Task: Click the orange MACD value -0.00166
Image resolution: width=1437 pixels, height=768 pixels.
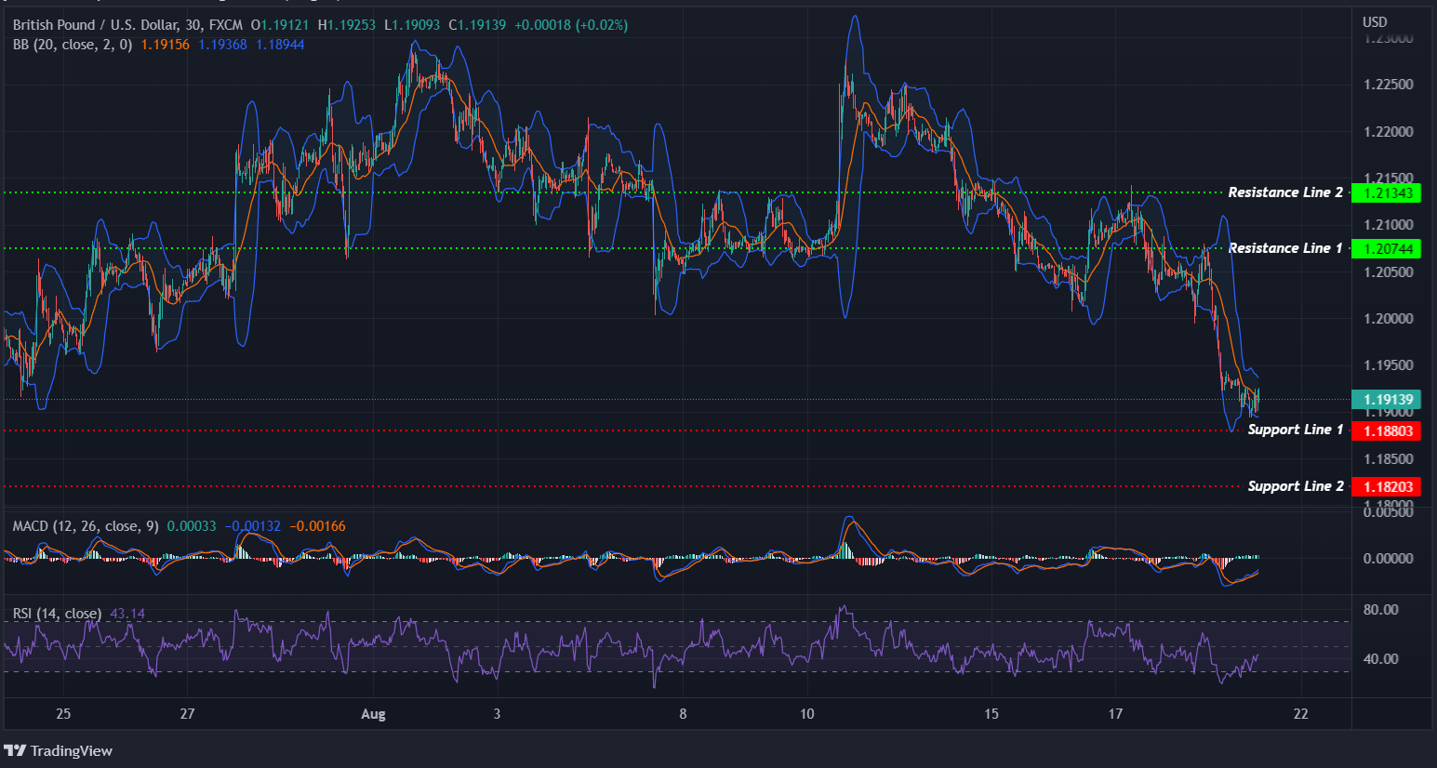Action: click(x=316, y=525)
